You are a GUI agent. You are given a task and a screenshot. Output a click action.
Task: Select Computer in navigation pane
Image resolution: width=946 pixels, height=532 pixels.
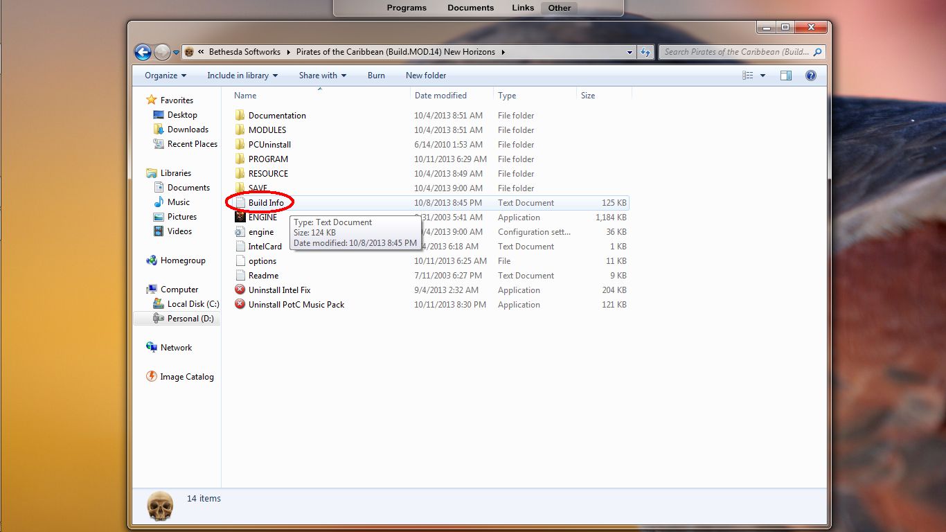coord(179,290)
